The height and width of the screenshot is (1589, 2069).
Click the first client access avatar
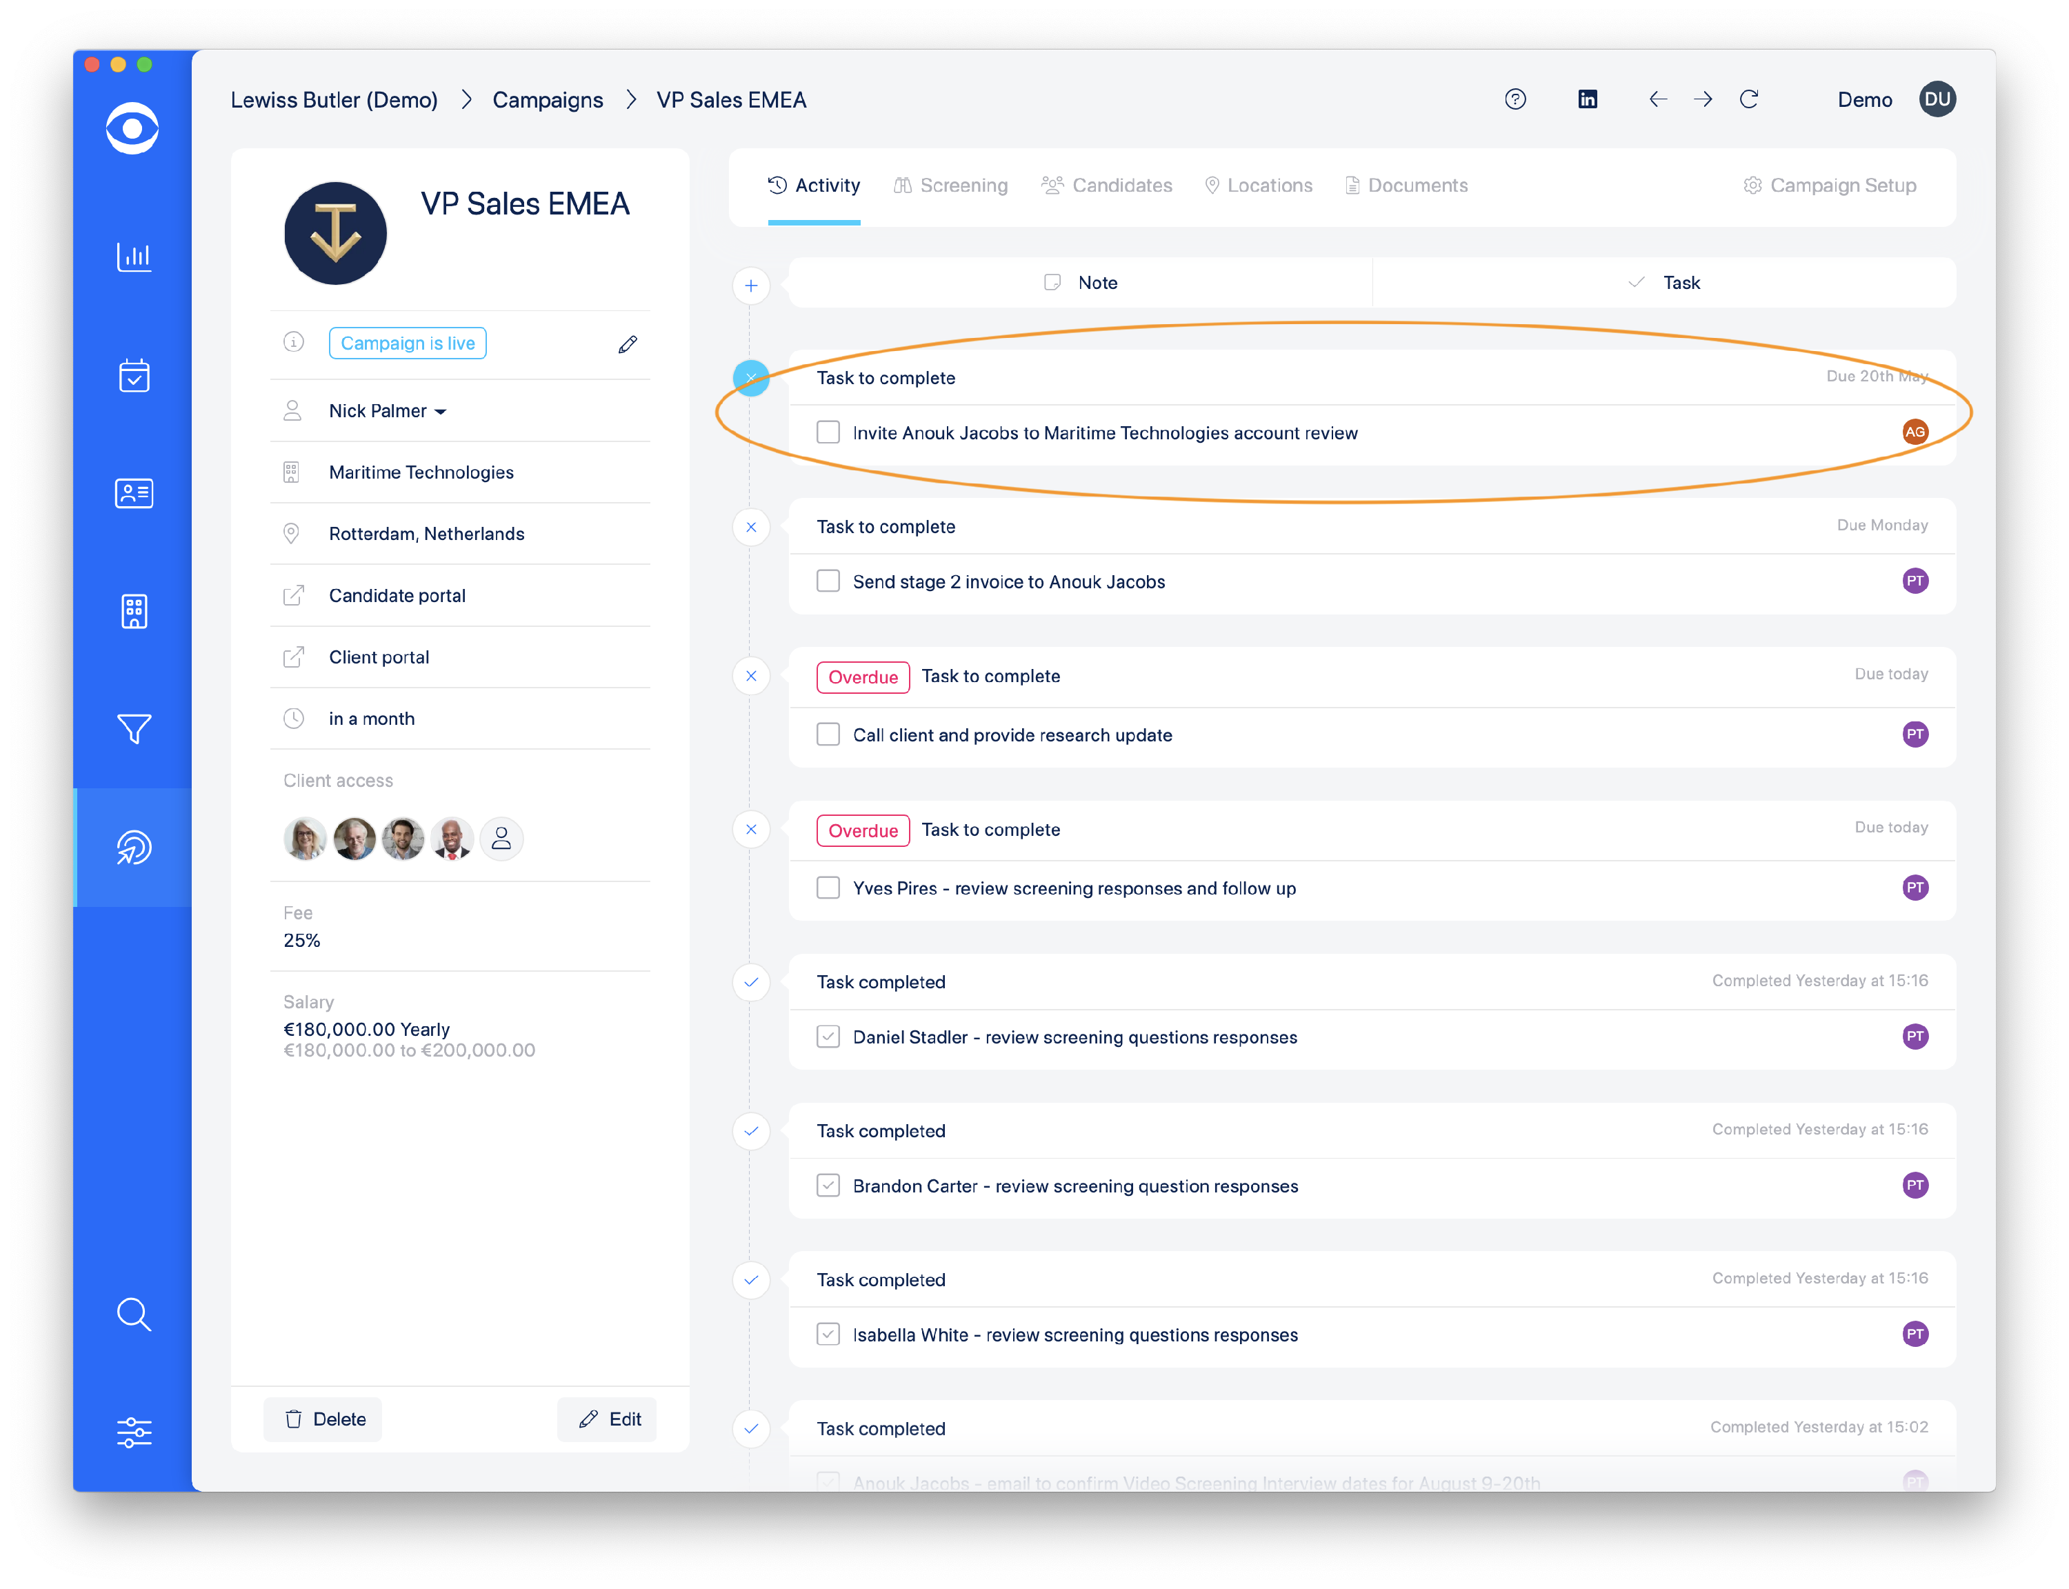point(304,839)
